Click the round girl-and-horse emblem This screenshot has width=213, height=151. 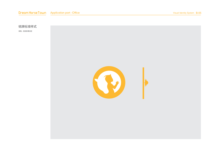pyautogui.click(x=109, y=82)
